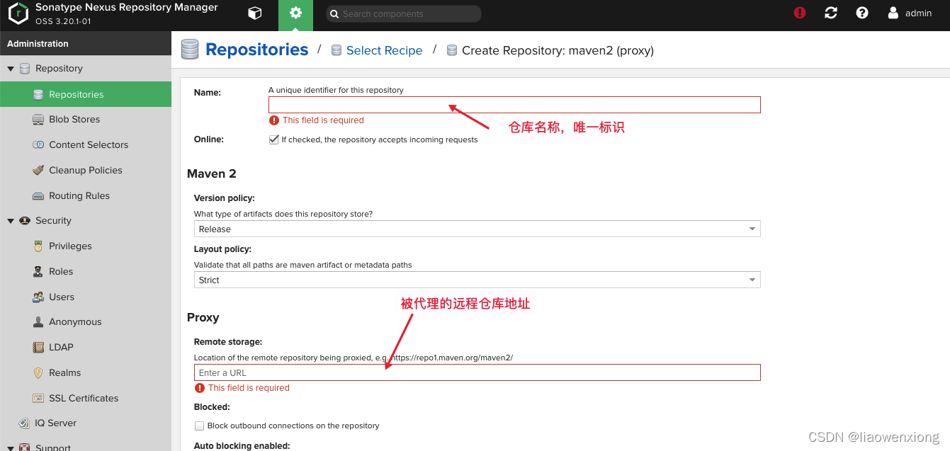The height and width of the screenshot is (451, 950).
Task: Open the Help question mark icon
Action: (x=862, y=13)
